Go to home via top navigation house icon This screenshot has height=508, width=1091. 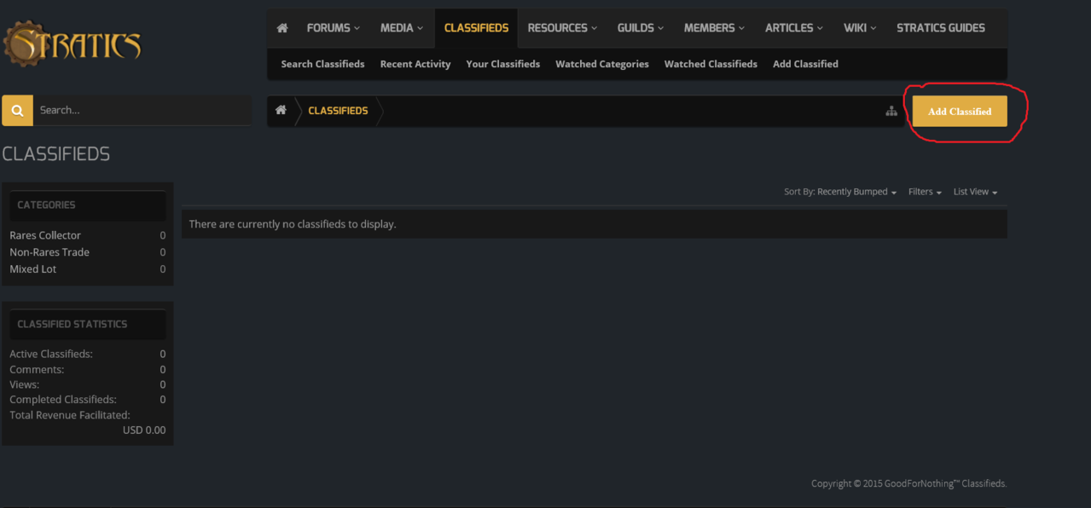[282, 28]
